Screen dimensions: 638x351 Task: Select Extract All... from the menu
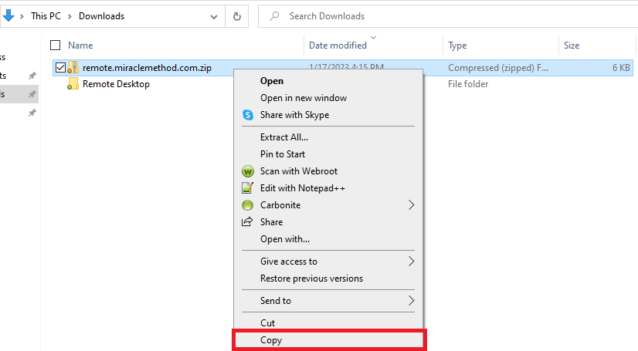(284, 137)
